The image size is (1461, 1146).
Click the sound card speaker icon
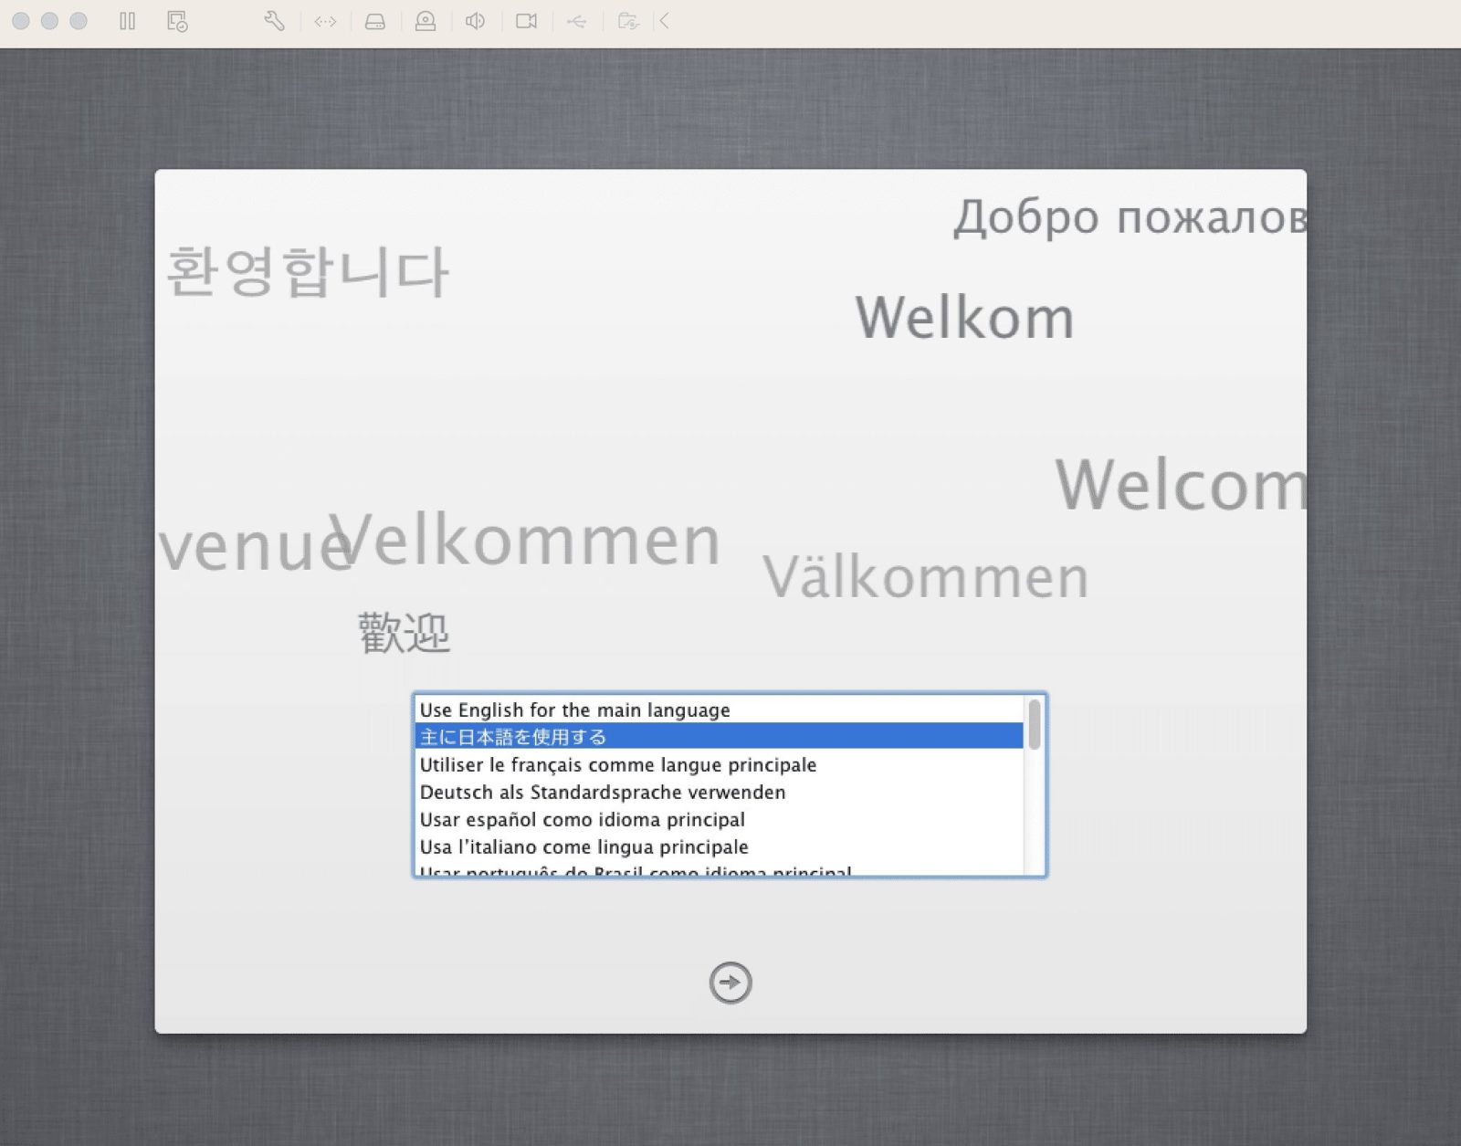[x=475, y=21]
